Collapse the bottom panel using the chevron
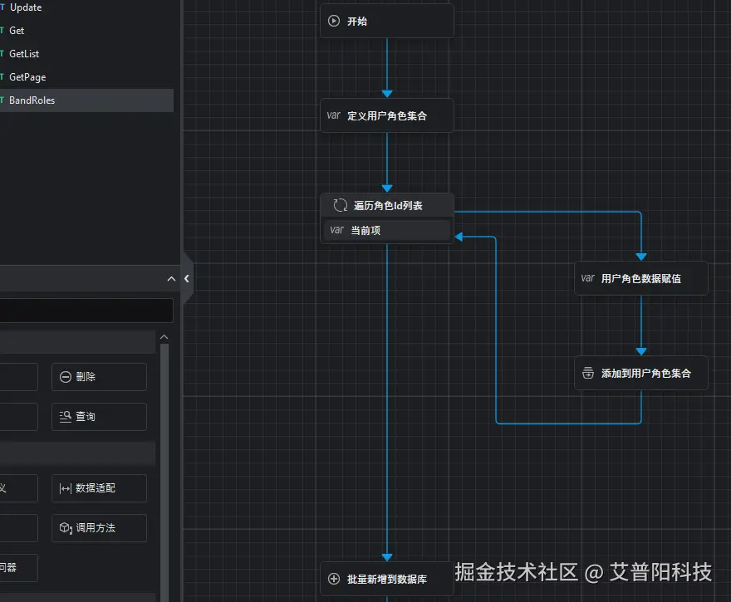731x602 pixels. click(x=171, y=278)
